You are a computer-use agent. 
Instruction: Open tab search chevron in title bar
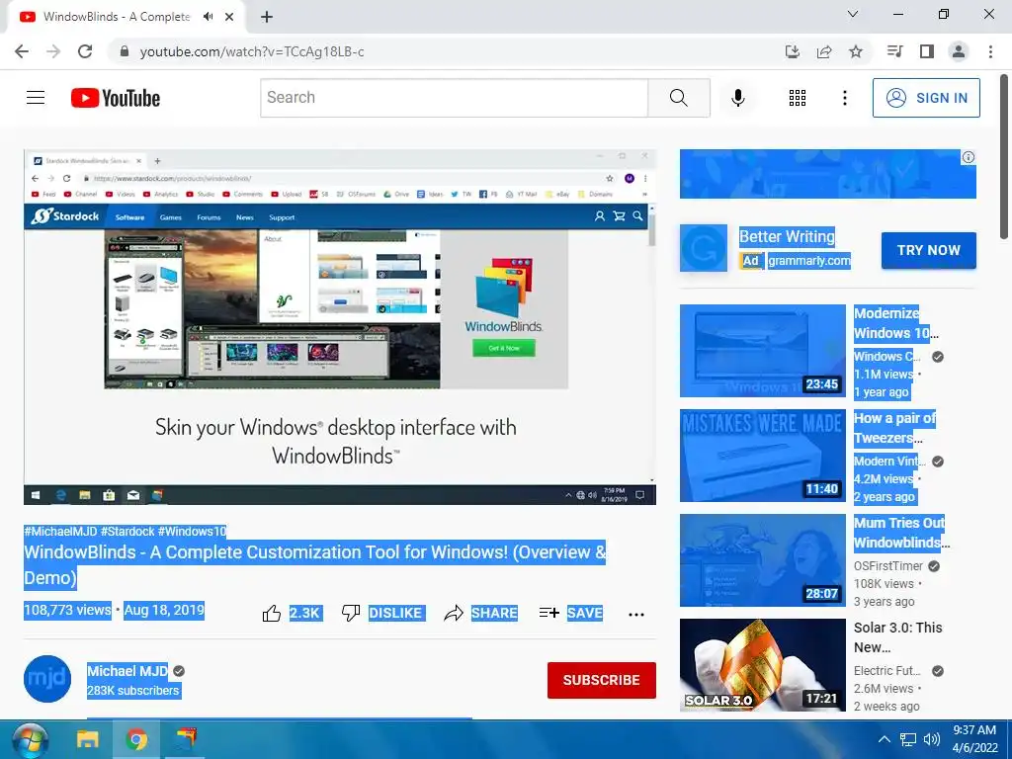(853, 14)
